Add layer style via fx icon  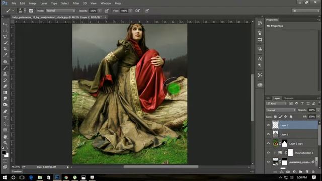(282, 171)
